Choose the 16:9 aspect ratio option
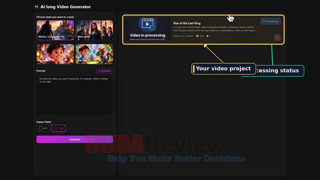The width and height of the screenshot is (320, 180). pyautogui.click(x=58, y=128)
